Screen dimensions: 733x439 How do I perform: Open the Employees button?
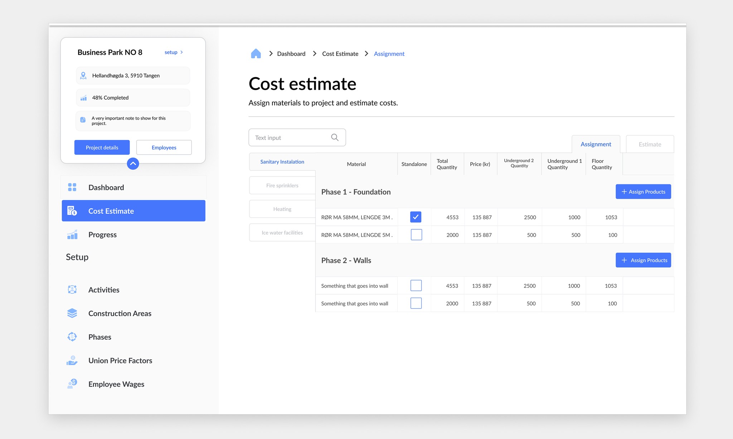(x=164, y=148)
